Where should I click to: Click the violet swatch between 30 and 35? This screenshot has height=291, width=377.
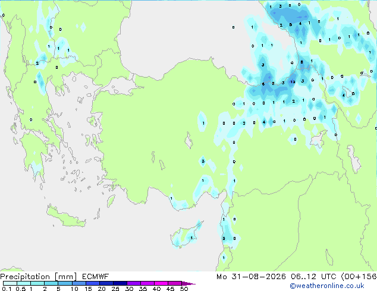[x=134, y=283]
